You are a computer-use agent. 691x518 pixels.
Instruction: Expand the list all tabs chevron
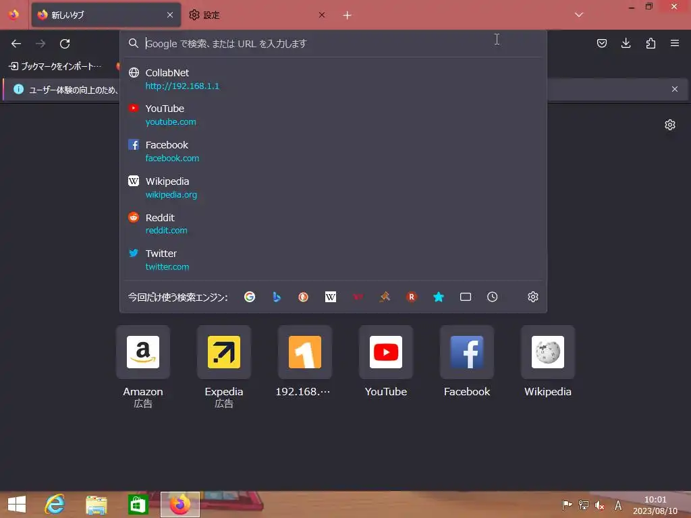coord(579,15)
